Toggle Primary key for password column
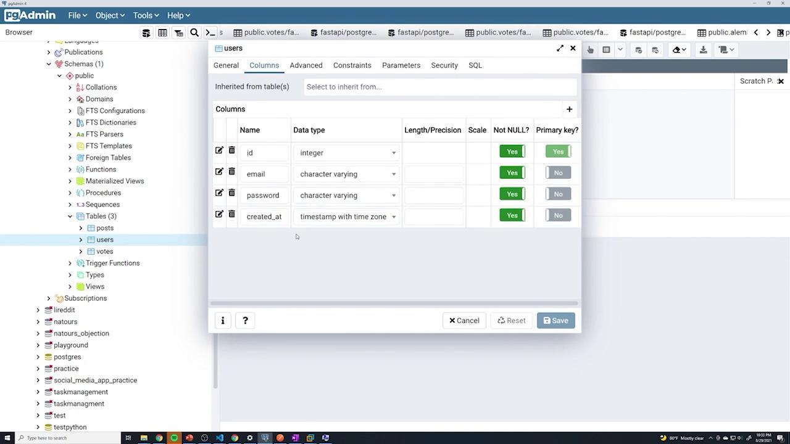This screenshot has height=444, width=790. tap(558, 194)
